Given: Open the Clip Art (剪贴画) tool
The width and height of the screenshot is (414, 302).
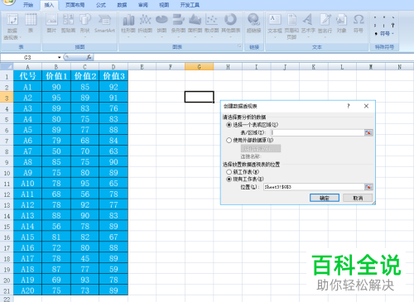Looking at the screenshot, I should [x=68, y=23].
